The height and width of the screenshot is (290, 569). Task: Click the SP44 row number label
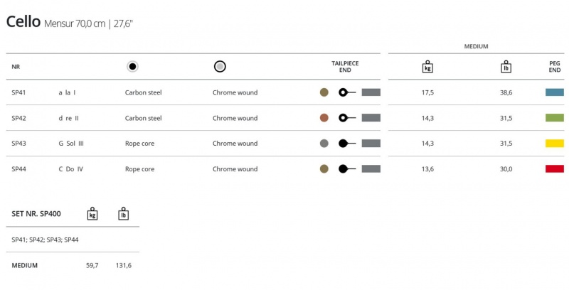18,169
